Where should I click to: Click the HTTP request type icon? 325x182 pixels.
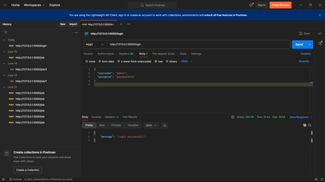pyautogui.click(x=86, y=34)
